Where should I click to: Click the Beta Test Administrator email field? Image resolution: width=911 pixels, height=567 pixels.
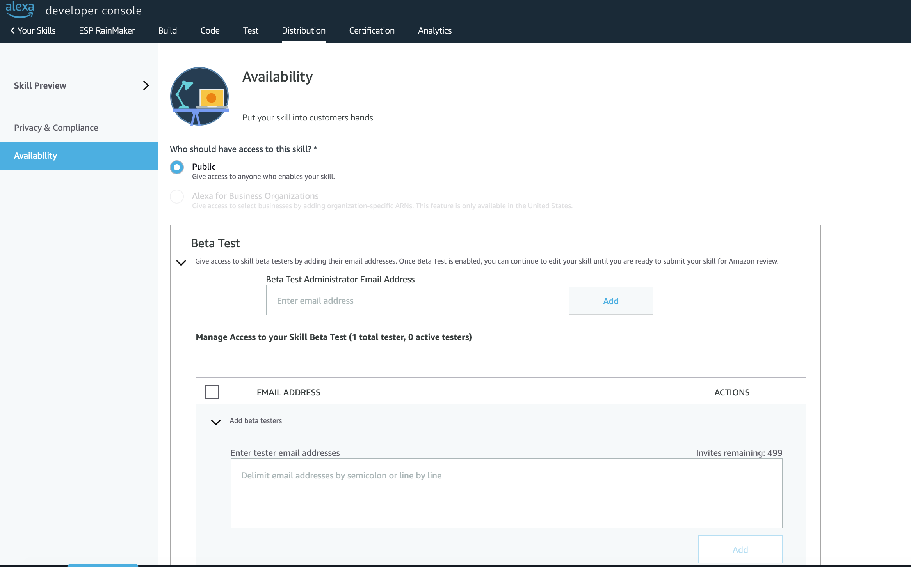click(411, 300)
